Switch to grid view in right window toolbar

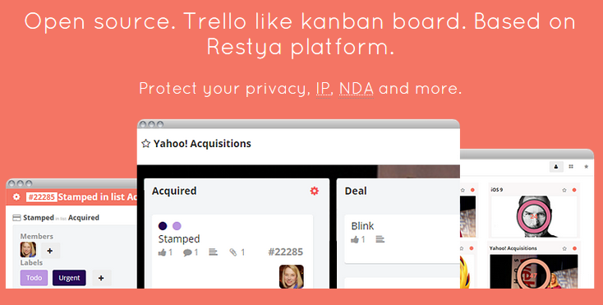(x=571, y=167)
